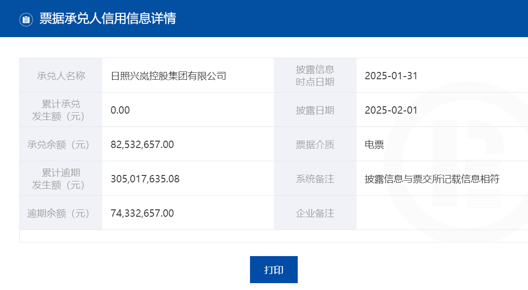Screen dimensions: 528x290
Task: Click the 承兑人名称 label cell
Action: click(x=61, y=76)
